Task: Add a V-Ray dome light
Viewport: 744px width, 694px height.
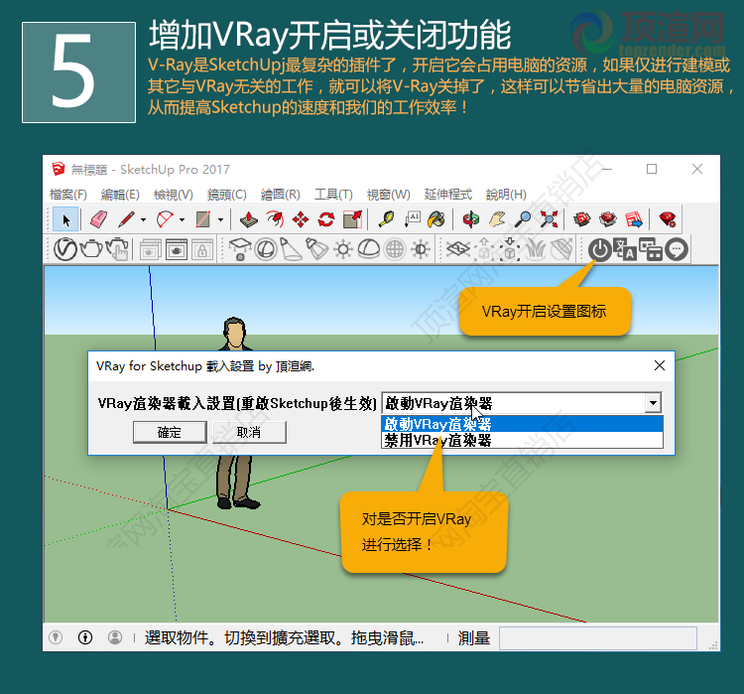Action: click(x=369, y=249)
